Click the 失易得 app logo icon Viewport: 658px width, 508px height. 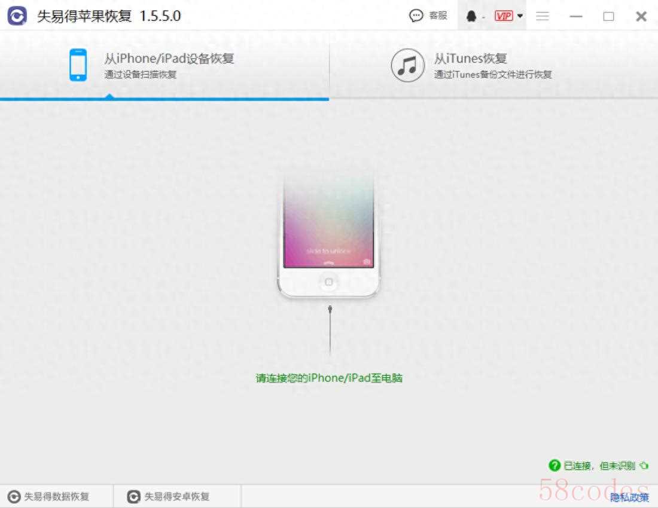point(17,16)
